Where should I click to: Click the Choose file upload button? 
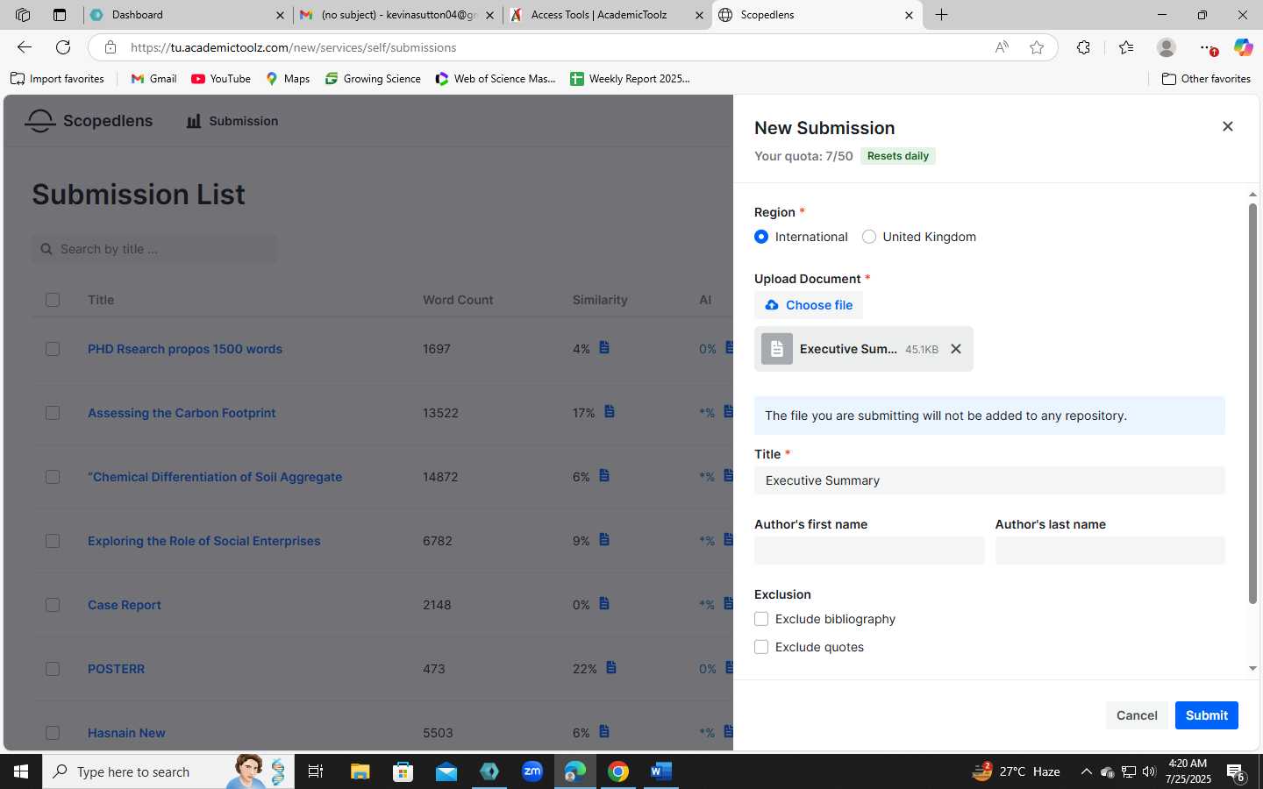point(809,305)
